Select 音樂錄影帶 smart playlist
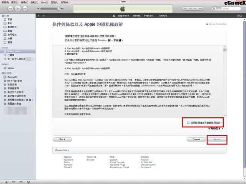The height and width of the screenshot is (184, 246). click(x=13, y=89)
